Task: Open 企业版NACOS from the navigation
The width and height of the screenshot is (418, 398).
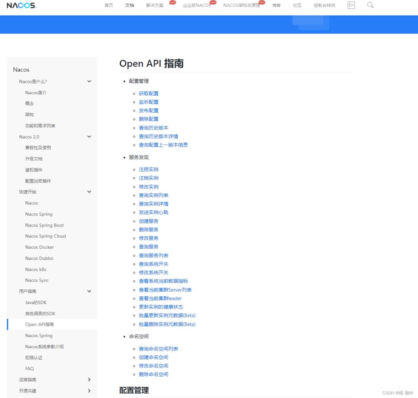Action: (x=197, y=6)
